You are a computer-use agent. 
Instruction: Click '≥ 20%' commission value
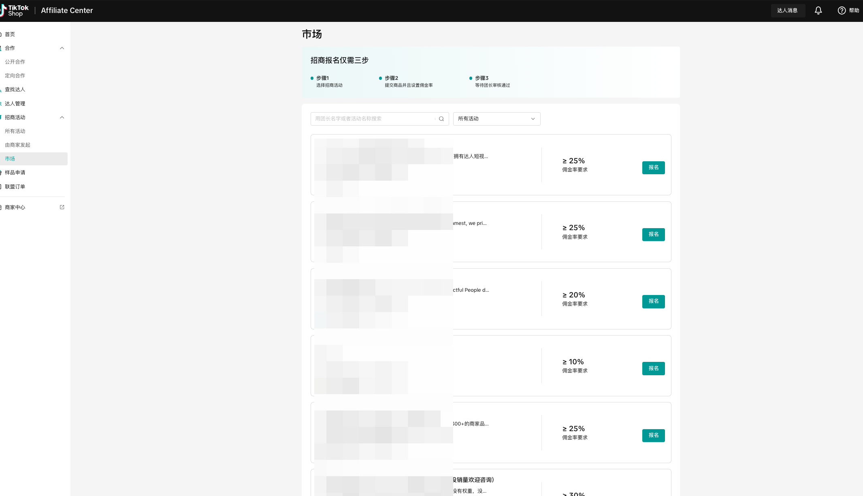pos(573,295)
